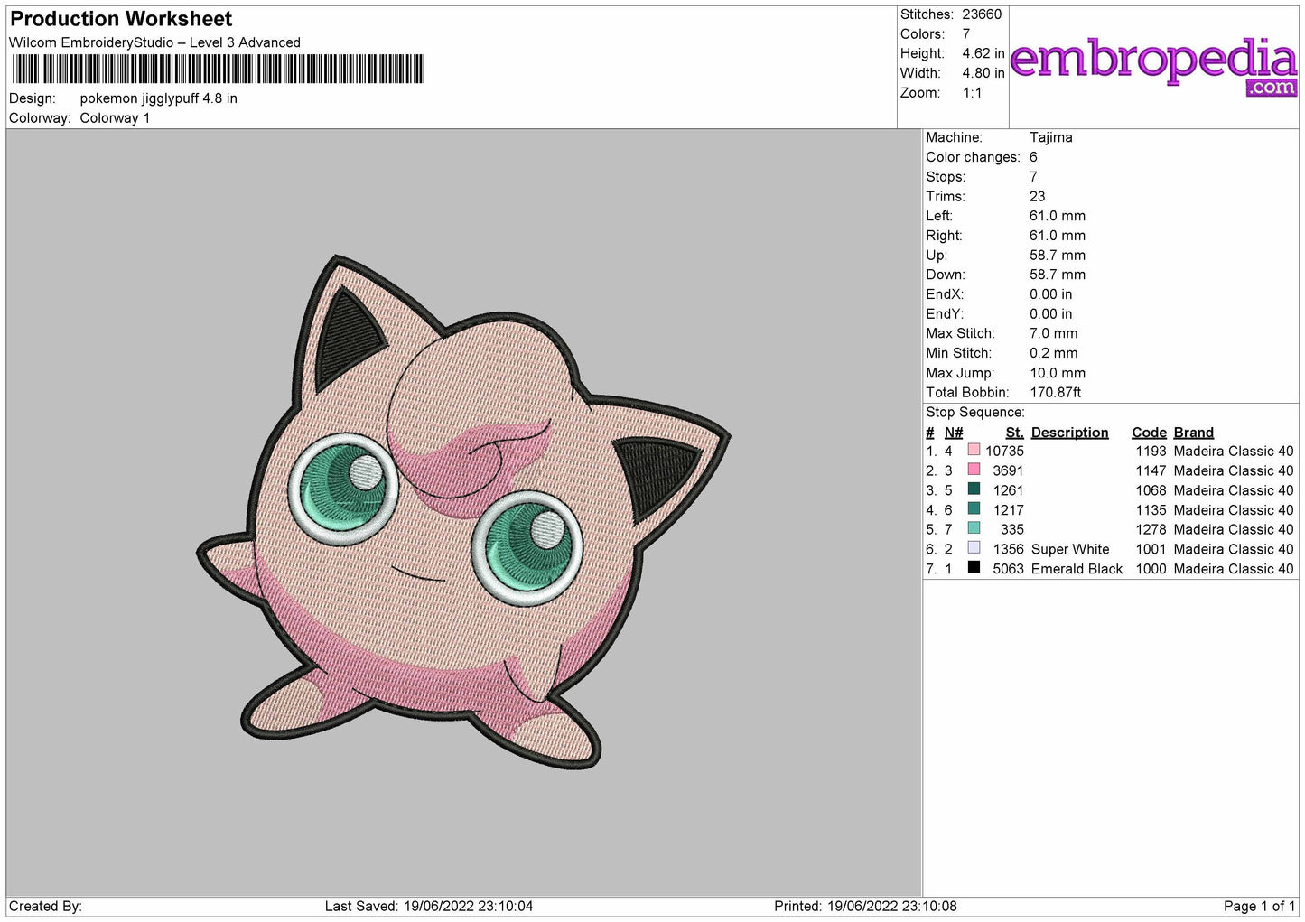This screenshot has height=922, width=1305.
Task: Click the 'N#' column header
Action: click(x=954, y=433)
